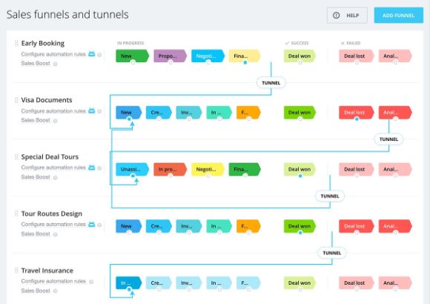Click the robot icon beside Early Booking automation rules
Viewport: 430px width, 304px height.
click(x=92, y=54)
